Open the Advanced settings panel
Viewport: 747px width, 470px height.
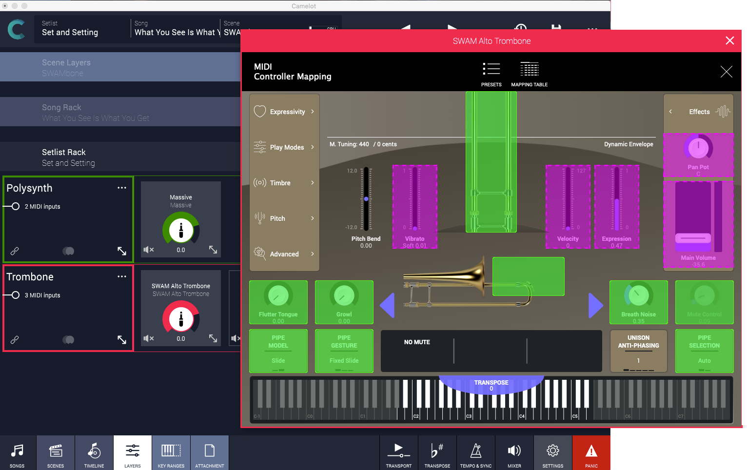284,254
